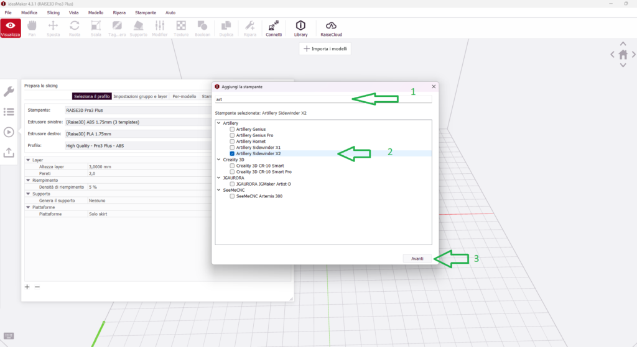Click the Ripara wrench icon in toolbar
637x347 pixels.
(250, 29)
